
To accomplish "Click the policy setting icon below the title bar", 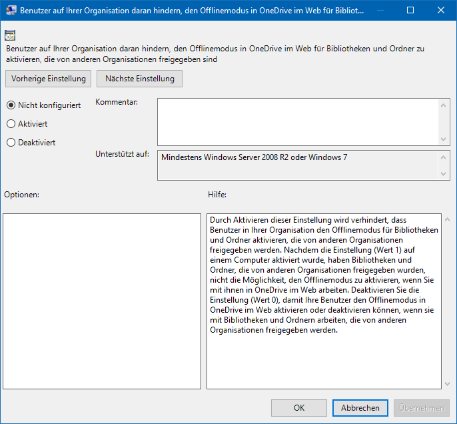I will tap(10, 35).
